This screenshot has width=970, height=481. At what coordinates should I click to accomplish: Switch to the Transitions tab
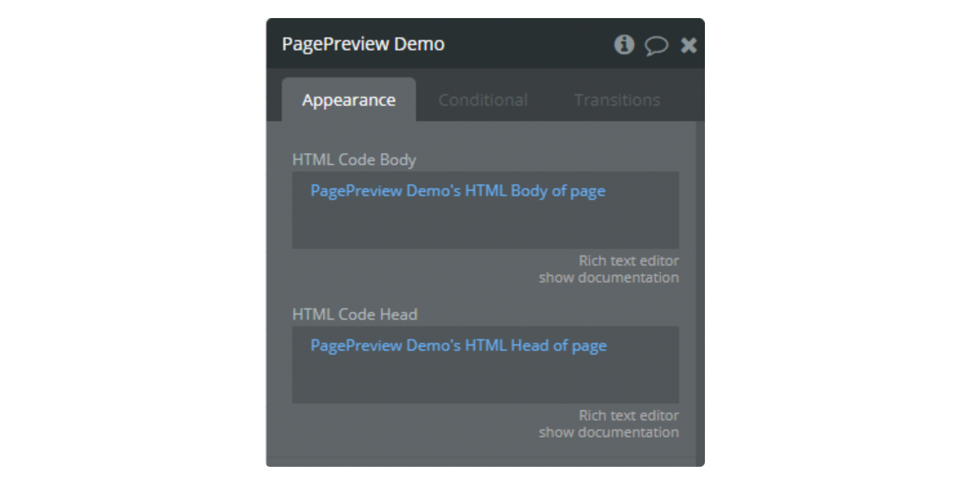[x=617, y=100]
